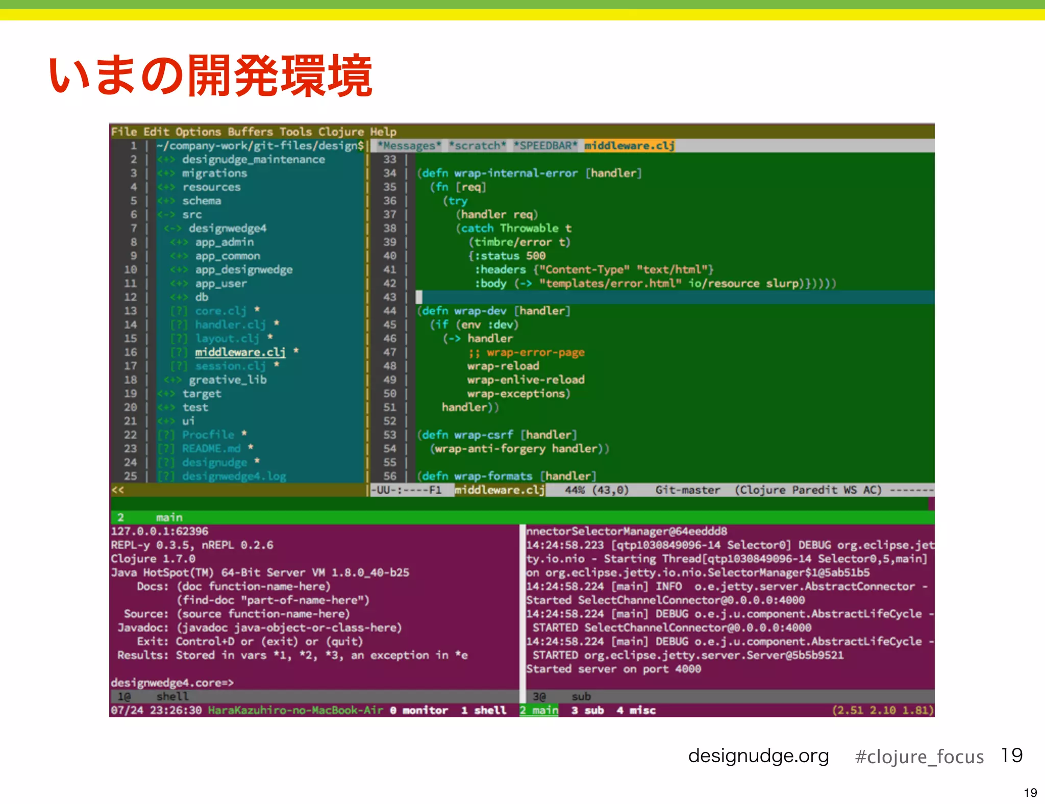
Task: Open core.clj in the speedbar
Action: point(220,311)
